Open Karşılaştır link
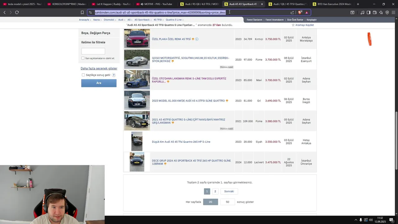 (x=312, y=20)
